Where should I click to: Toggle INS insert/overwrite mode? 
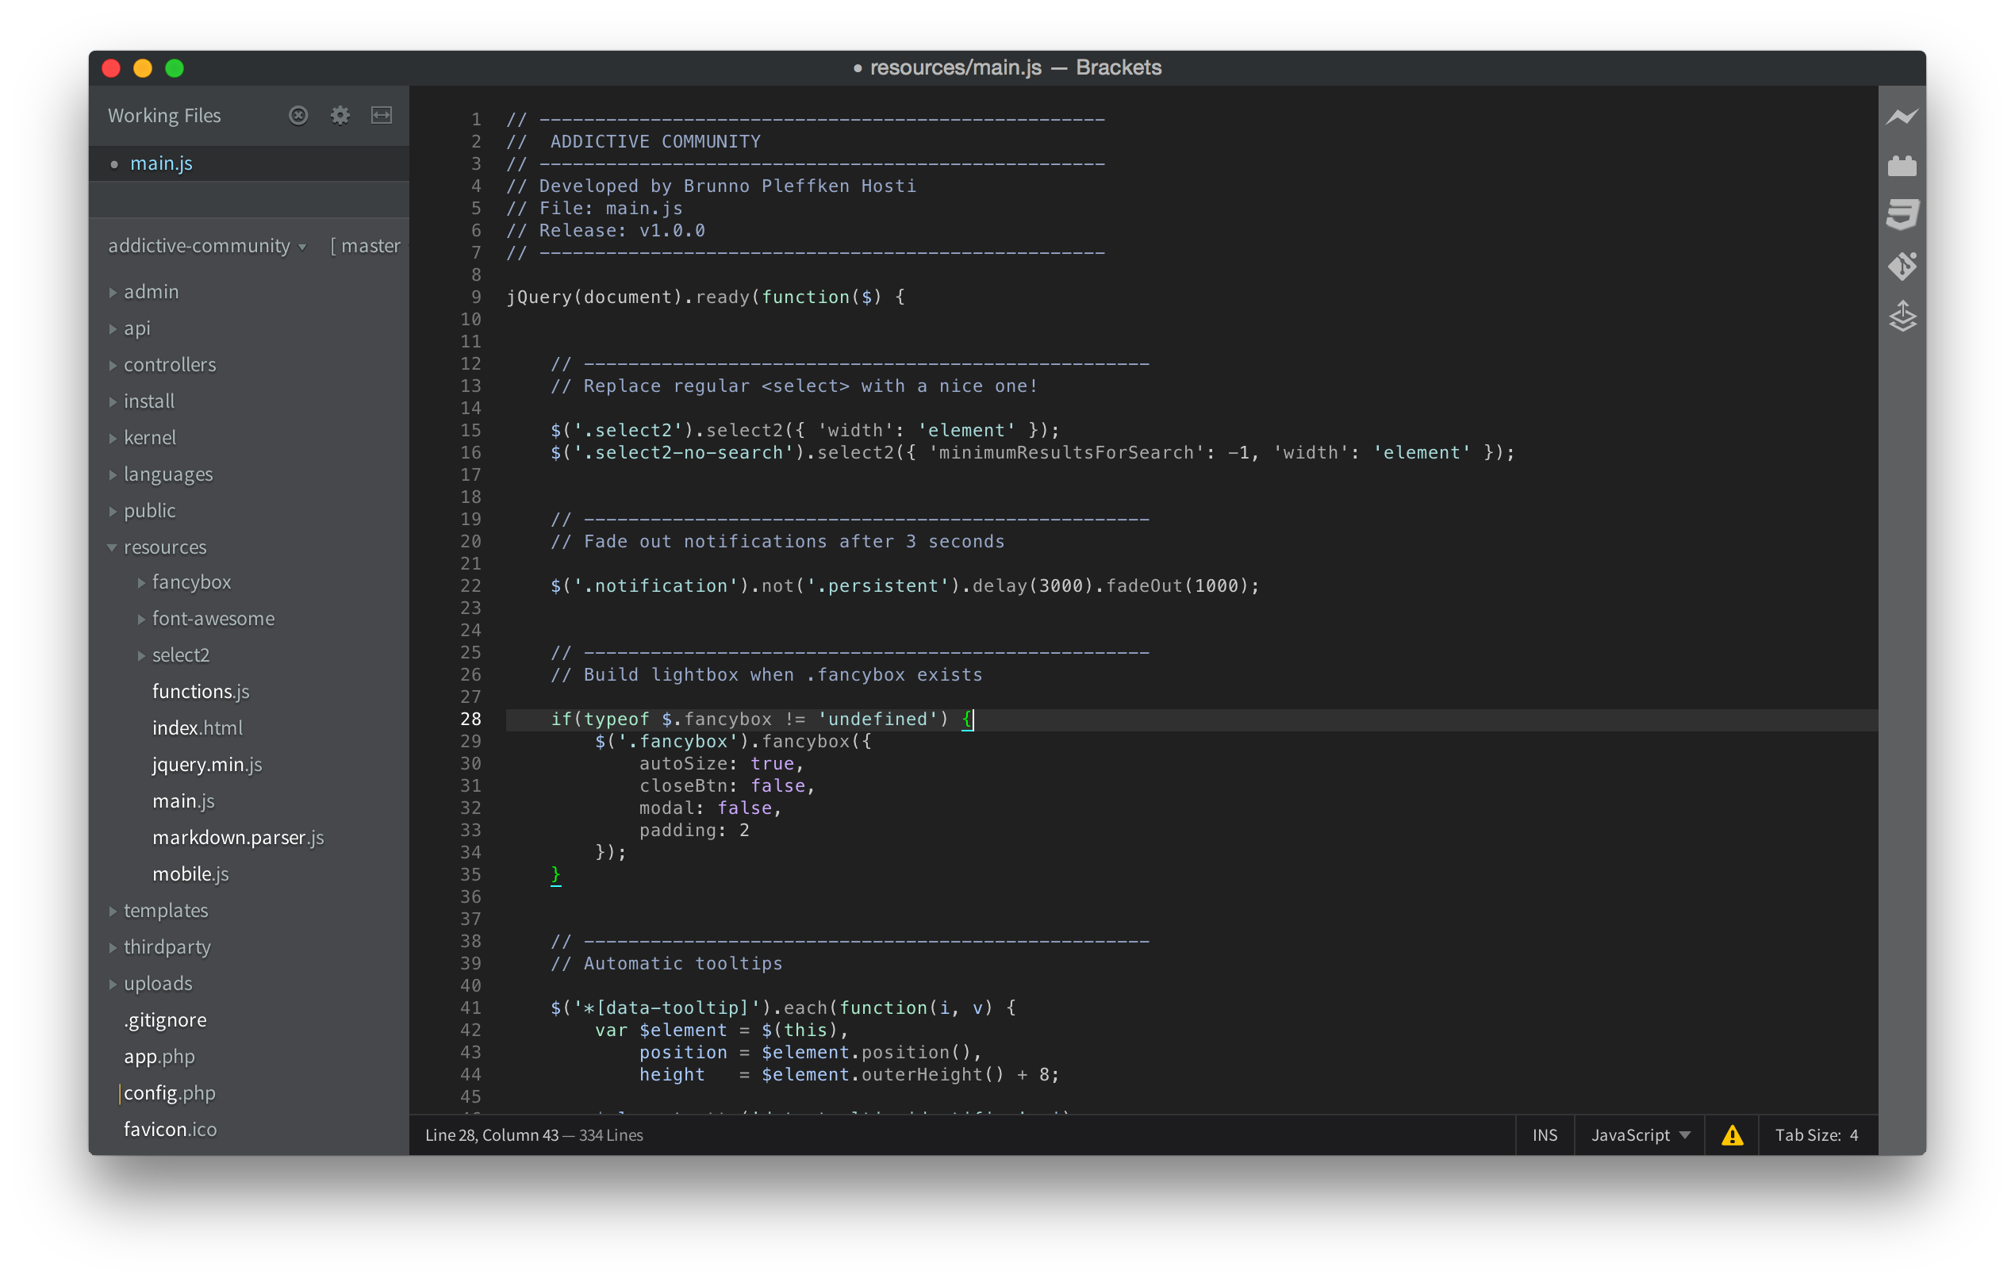coord(1544,1134)
